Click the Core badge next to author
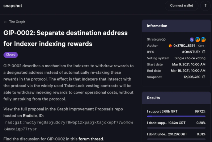Image resolution: width=212 pixels, height=142 pixels. (201, 46)
